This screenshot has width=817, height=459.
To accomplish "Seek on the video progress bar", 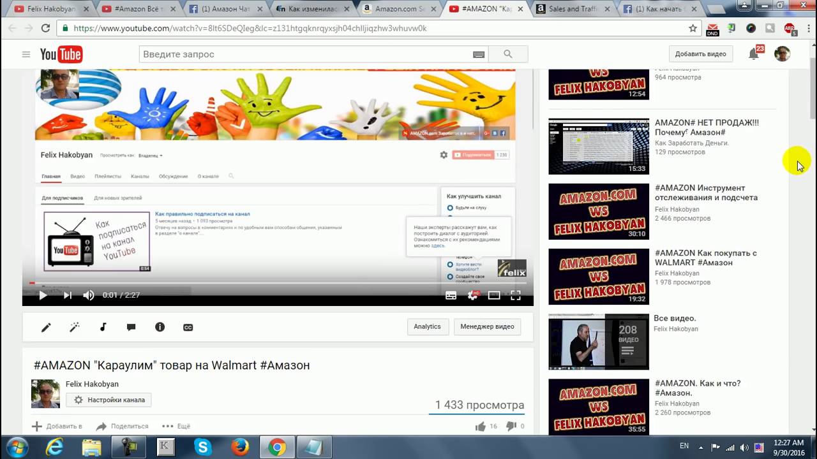I will [x=278, y=283].
